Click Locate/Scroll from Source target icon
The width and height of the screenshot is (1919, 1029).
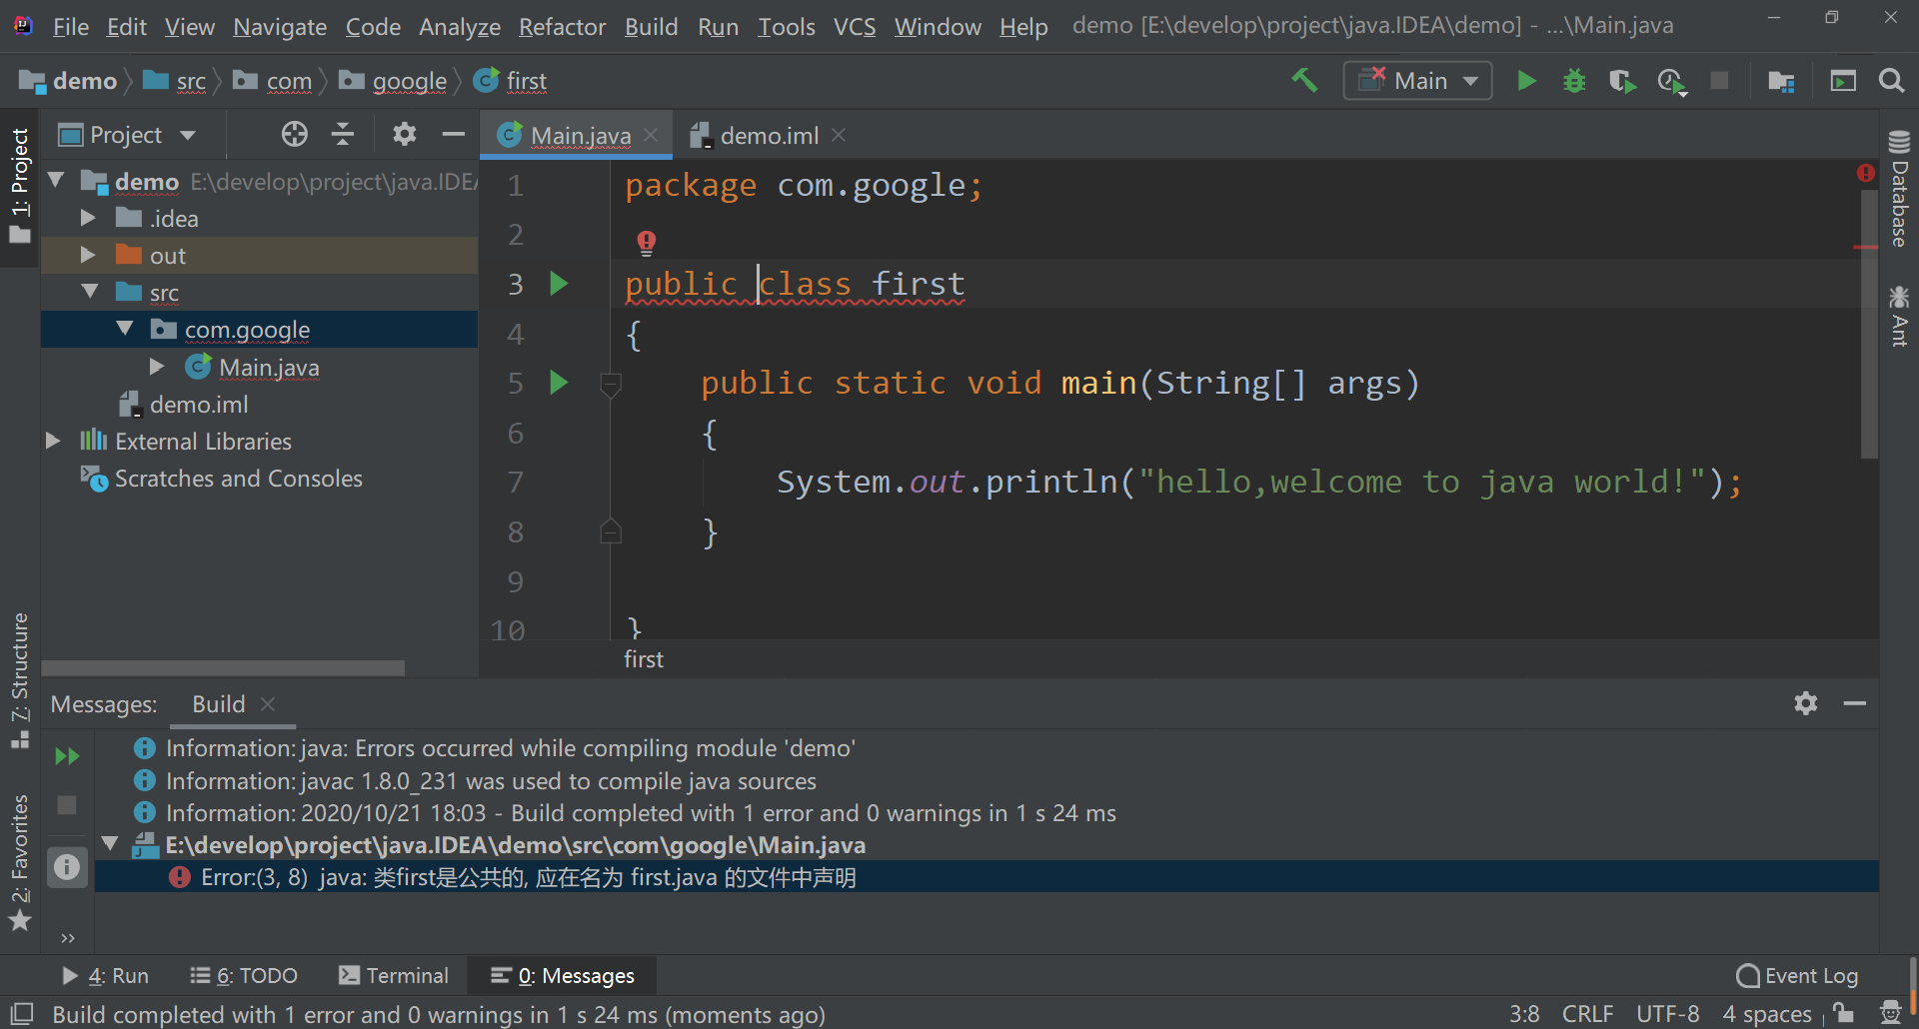[x=294, y=134]
